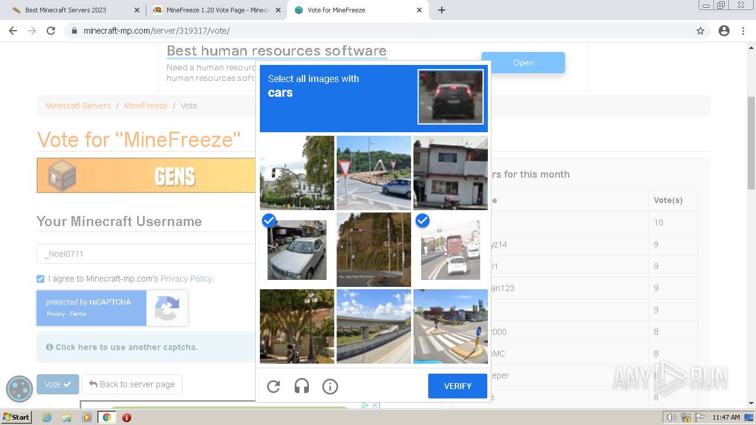This screenshot has width=756, height=425.
Task: Open a new browser tab
Action: point(442,10)
